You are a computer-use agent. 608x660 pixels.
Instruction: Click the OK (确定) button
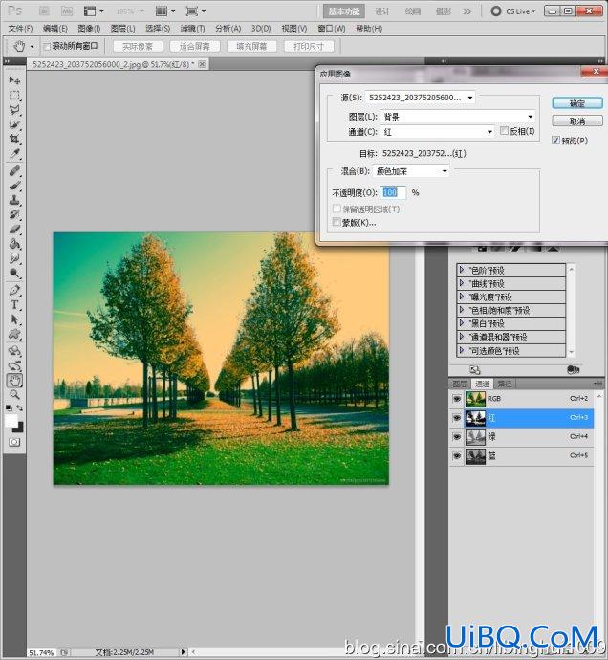click(577, 103)
